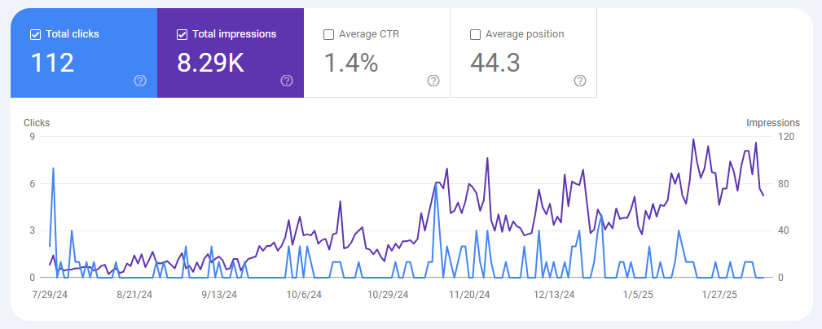Click the 112 total clicks value
The image size is (822, 329).
52,63
